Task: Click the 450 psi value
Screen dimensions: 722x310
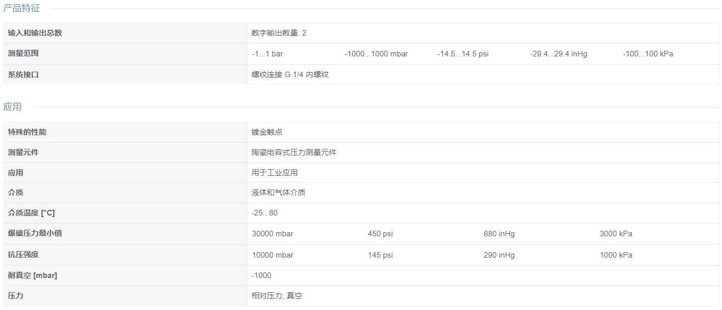Action: pos(381,234)
